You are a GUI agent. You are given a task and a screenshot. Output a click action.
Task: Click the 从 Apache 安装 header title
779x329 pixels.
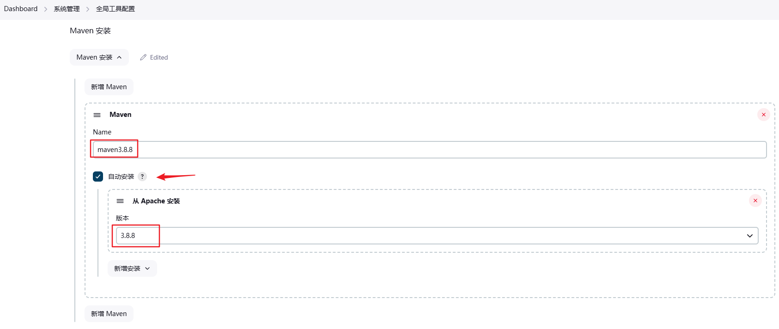[x=156, y=201]
